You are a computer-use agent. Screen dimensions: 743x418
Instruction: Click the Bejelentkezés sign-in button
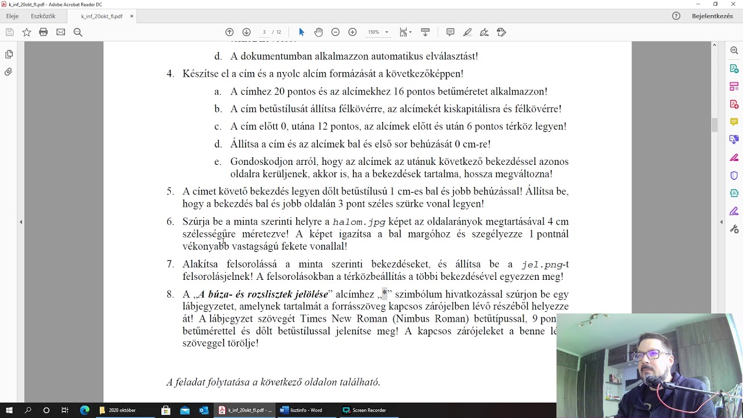pyautogui.click(x=712, y=16)
